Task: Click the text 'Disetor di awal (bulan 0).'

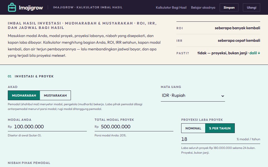Action: [x=25, y=136]
